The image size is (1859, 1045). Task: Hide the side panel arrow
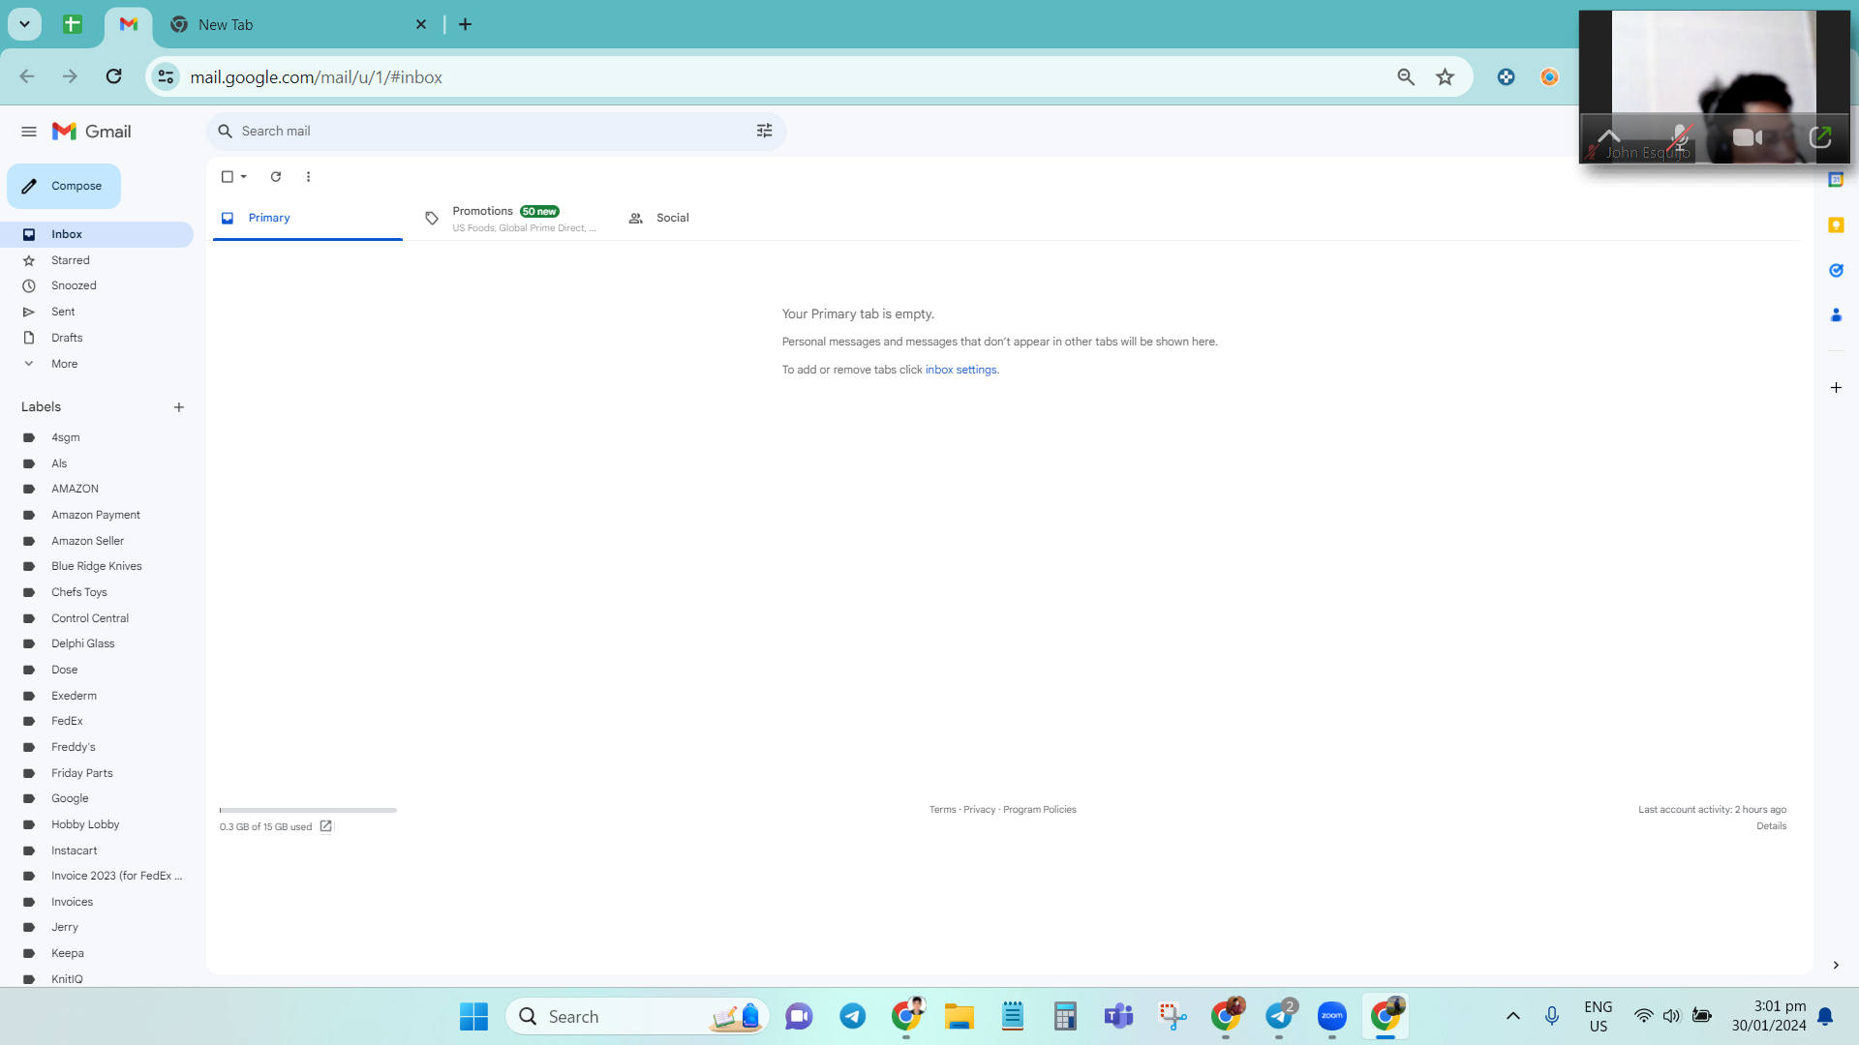[1835, 965]
